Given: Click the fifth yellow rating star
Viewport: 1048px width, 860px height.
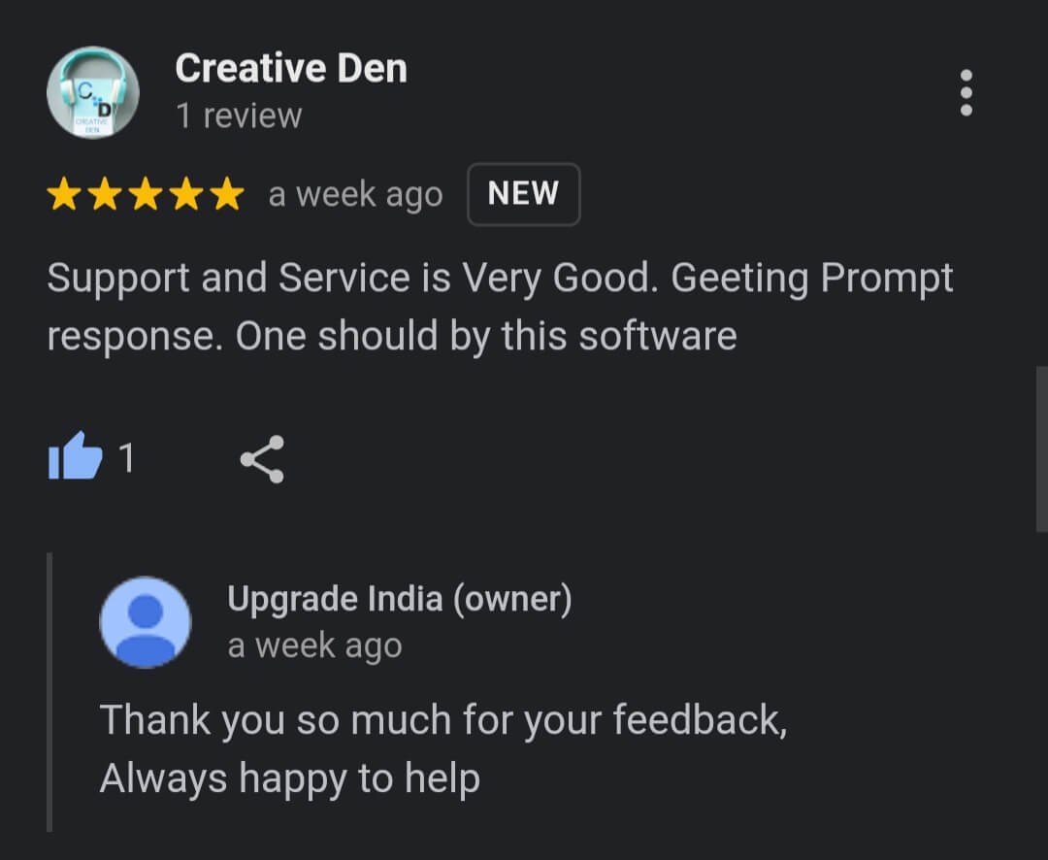Looking at the screenshot, I should point(227,194).
